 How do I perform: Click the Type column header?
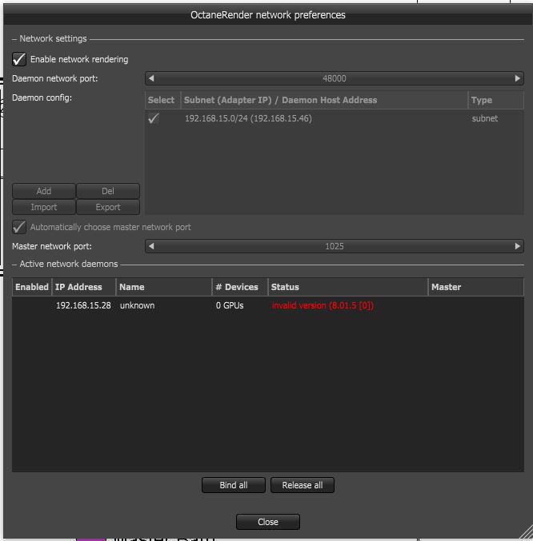point(496,100)
